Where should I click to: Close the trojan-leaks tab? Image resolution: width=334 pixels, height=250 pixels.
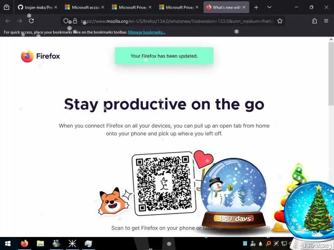[x=56, y=7]
